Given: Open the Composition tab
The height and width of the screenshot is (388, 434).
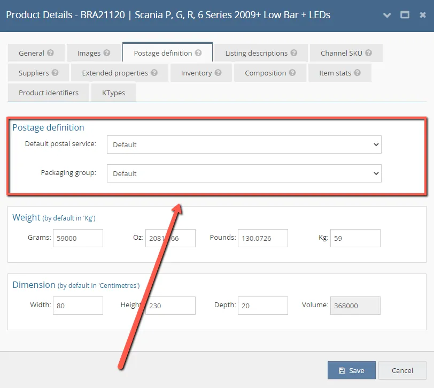Looking at the screenshot, I should coord(270,73).
